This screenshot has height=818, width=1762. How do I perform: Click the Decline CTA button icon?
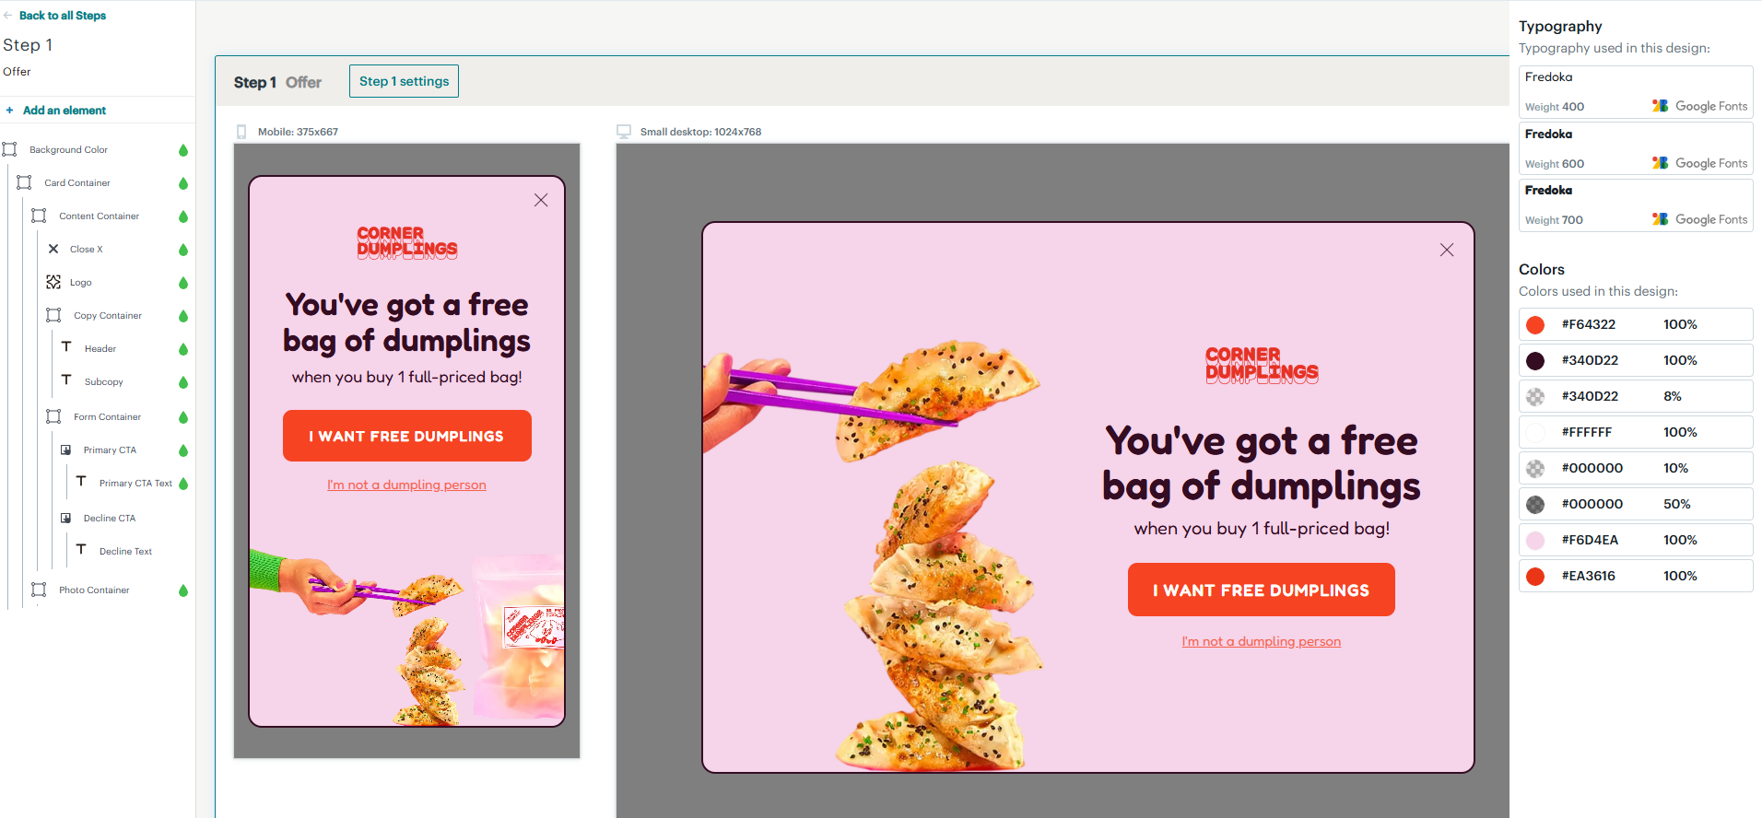click(x=65, y=518)
